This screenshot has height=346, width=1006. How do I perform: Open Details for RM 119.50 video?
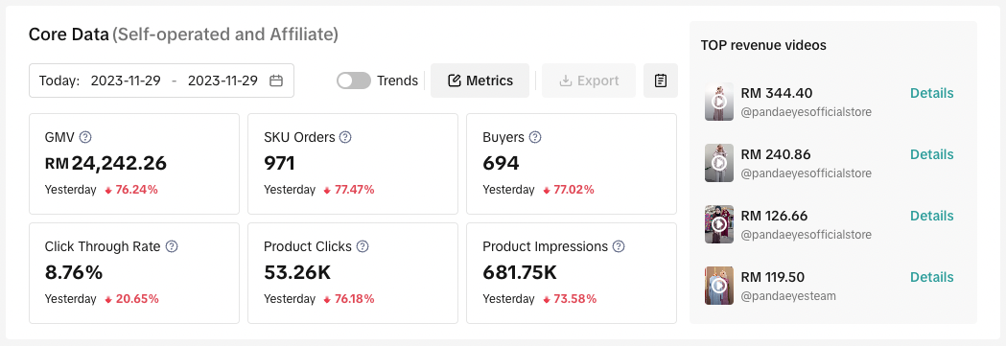[931, 277]
